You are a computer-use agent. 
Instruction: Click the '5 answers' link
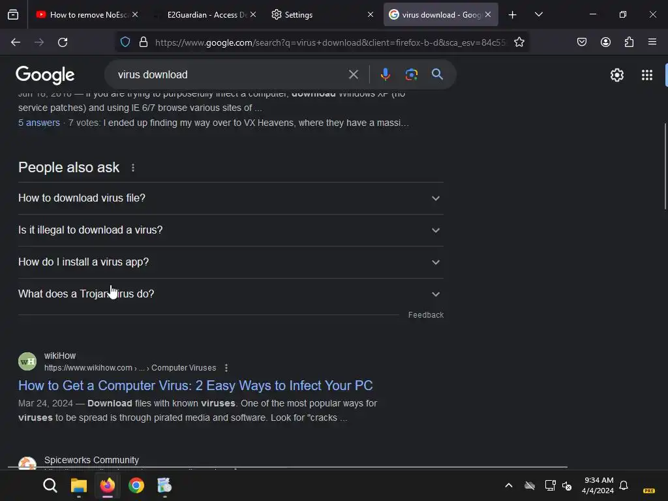click(x=38, y=123)
